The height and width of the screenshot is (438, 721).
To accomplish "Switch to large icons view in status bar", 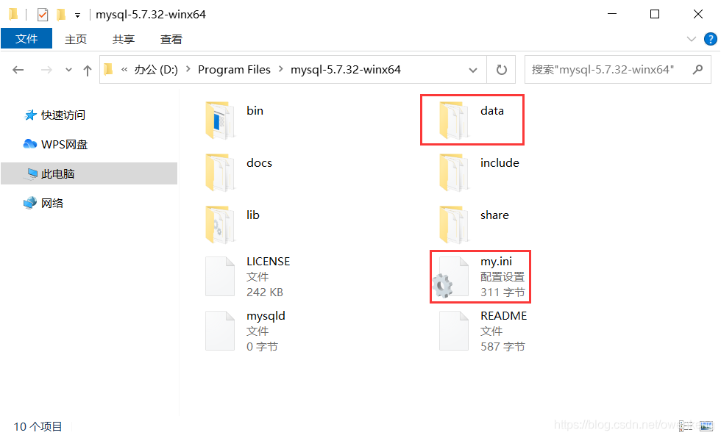I will (x=706, y=426).
